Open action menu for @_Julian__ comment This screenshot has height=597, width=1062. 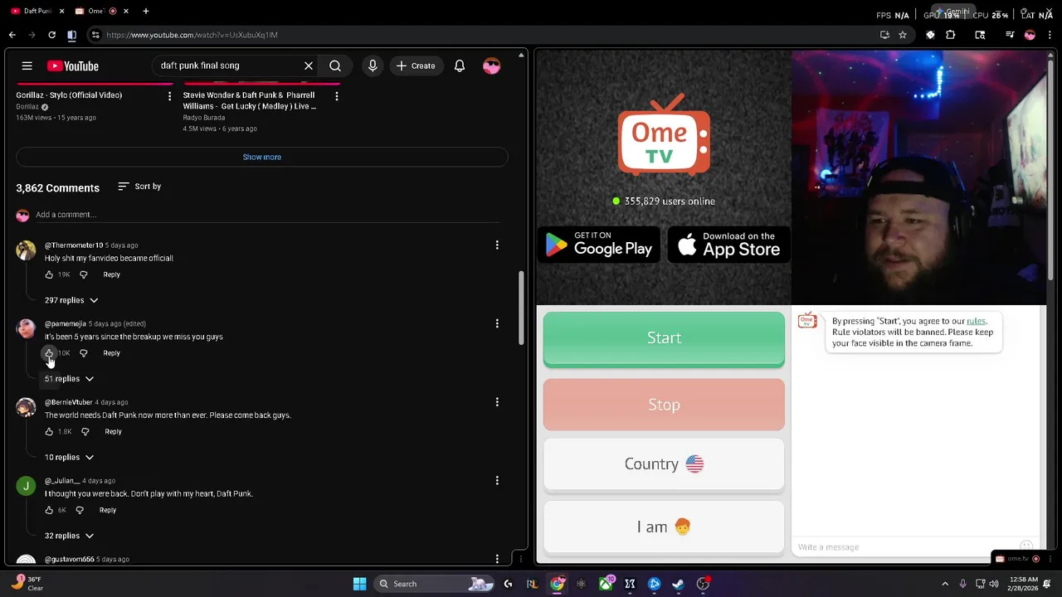[x=497, y=481]
